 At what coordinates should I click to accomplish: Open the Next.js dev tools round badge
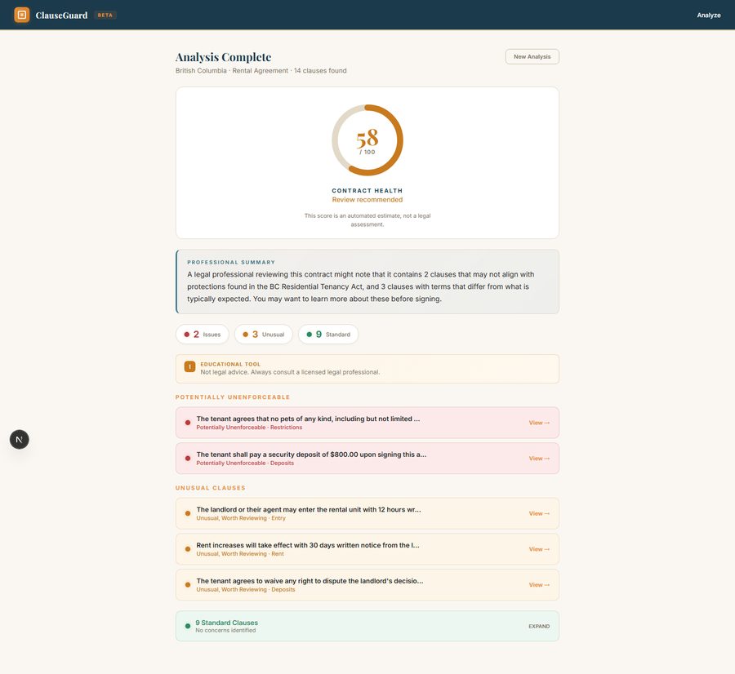click(20, 439)
